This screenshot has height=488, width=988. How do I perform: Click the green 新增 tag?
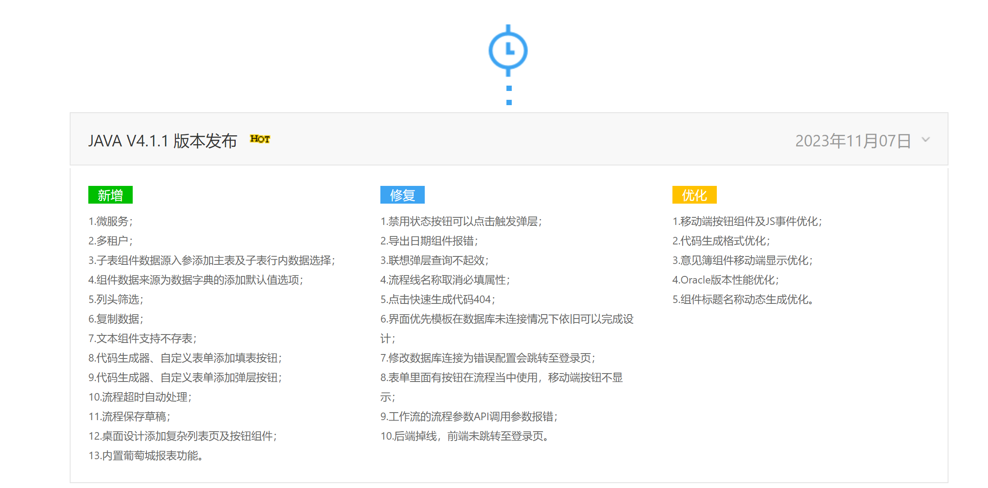coord(110,195)
